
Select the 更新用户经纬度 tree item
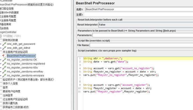(x=12, y=91)
